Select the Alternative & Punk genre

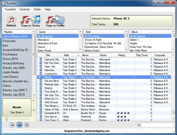click(58, 43)
